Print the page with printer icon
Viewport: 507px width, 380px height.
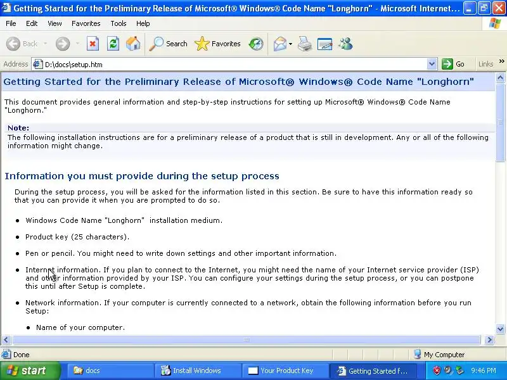tap(305, 44)
